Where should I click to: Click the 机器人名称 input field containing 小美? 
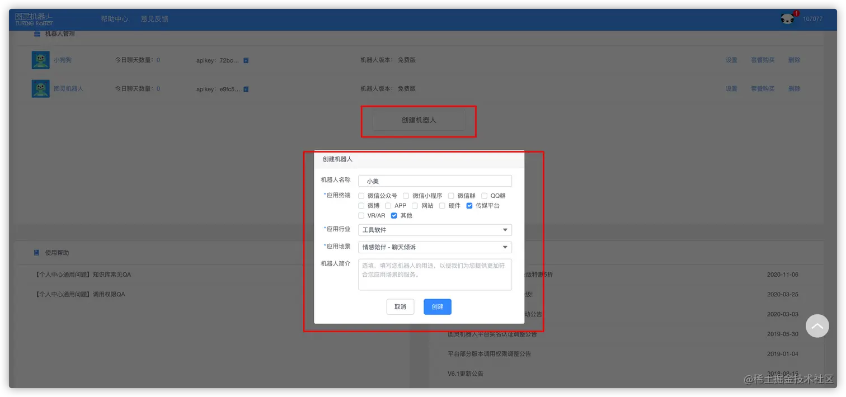[x=435, y=181]
